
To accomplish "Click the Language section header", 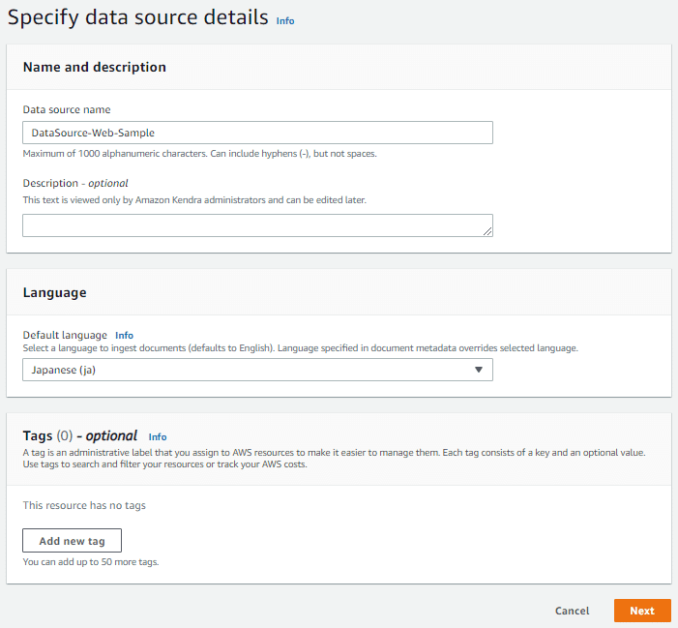I will coord(54,293).
